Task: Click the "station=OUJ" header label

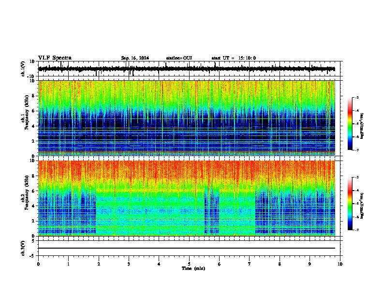Action: [x=179, y=58]
